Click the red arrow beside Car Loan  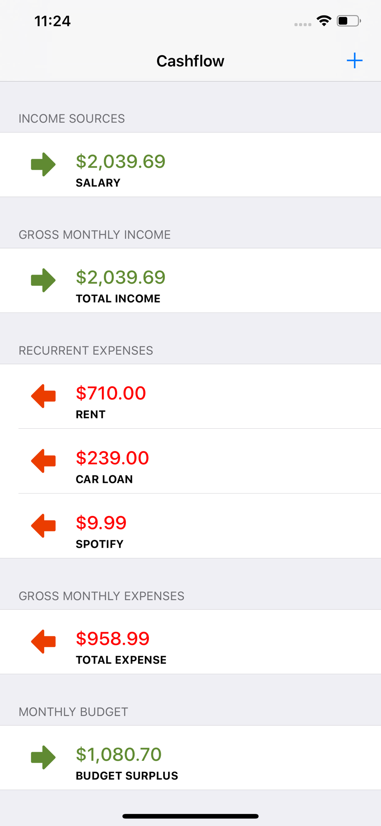tap(43, 461)
